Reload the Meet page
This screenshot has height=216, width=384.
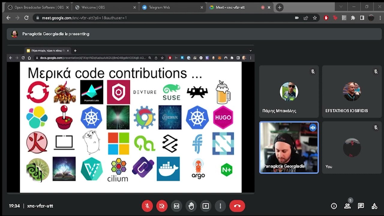coord(26,18)
